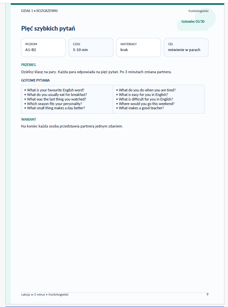Click the PRZEBIEG section heading
The width and height of the screenshot is (228, 307).
(x=29, y=65)
